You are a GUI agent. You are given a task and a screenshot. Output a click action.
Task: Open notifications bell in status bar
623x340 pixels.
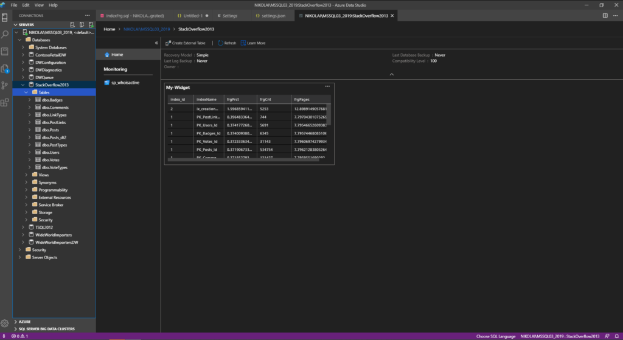(617, 336)
